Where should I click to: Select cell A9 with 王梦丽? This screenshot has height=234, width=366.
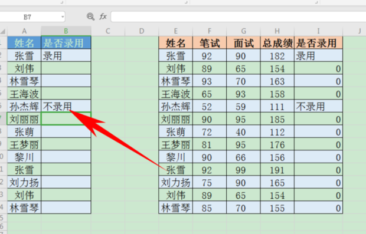point(24,144)
